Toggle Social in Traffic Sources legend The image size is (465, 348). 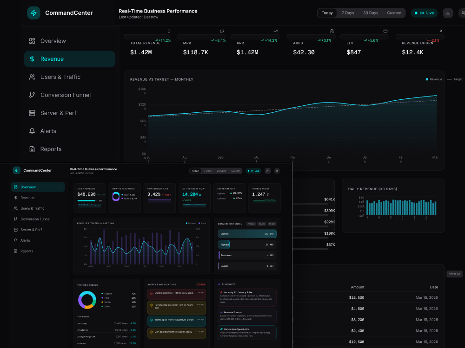106,302
